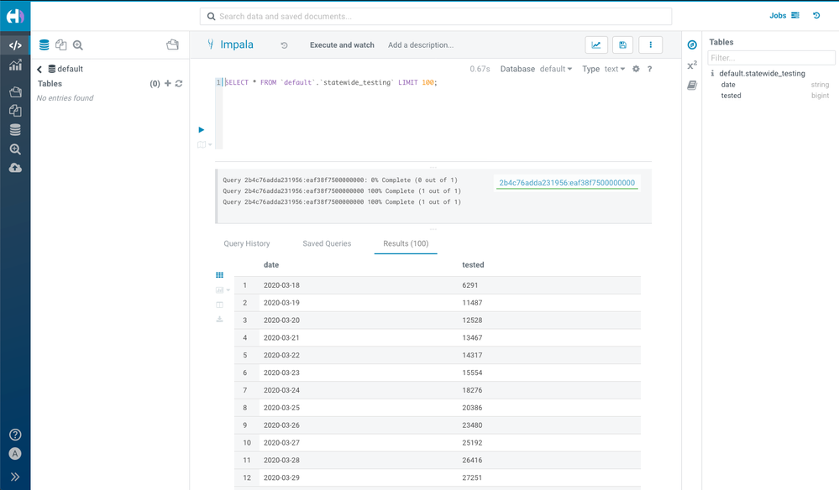
Task: Open the Dashboard chart icon in sidebar
Action: [x=15, y=65]
